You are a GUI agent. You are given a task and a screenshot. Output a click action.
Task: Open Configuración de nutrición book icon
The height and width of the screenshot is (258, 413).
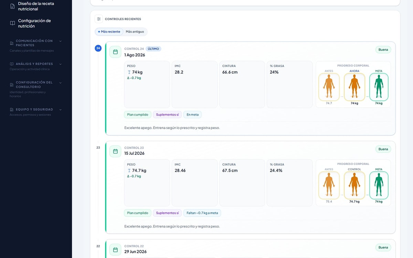(12, 23)
